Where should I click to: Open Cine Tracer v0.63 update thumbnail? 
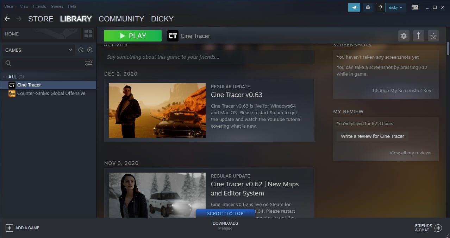157,110
